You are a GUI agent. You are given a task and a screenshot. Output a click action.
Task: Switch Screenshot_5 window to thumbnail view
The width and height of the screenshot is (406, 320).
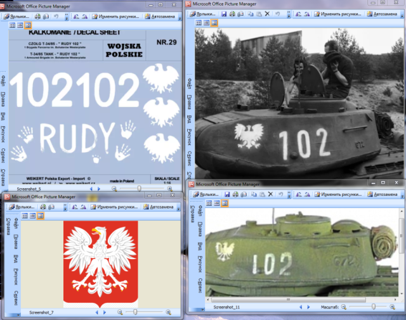[12, 25]
